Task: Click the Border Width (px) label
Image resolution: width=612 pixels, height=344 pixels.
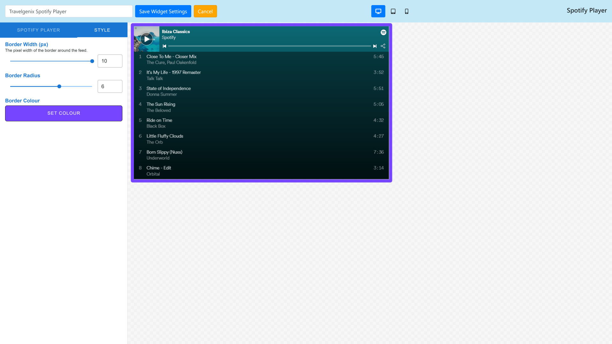Action: [26, 44]
